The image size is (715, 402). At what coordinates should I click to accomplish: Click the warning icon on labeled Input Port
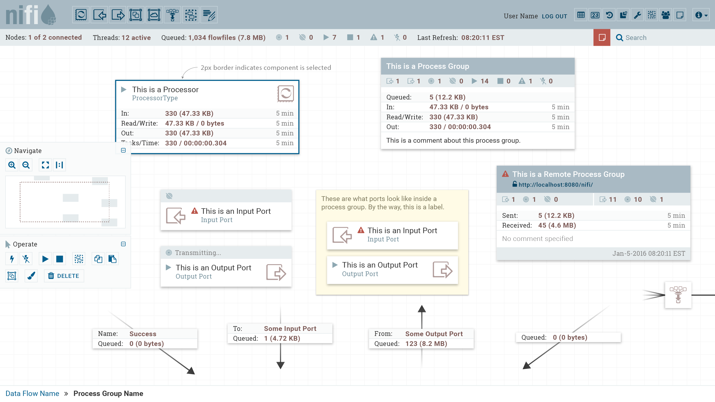pyautogui.click(x=361, y=230)
